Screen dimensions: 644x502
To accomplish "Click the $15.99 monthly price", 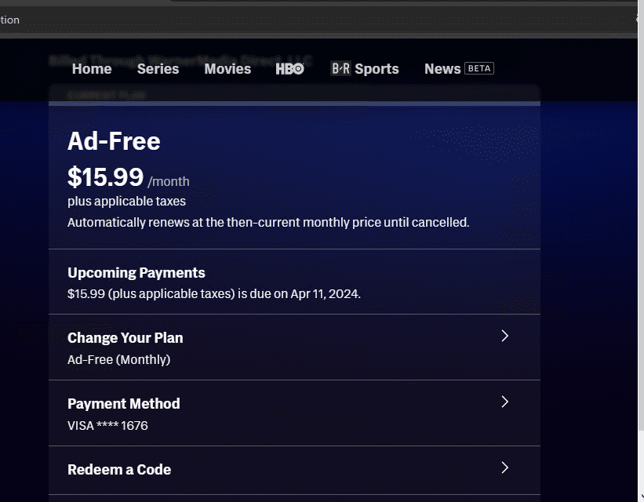I will click(106, 177).
